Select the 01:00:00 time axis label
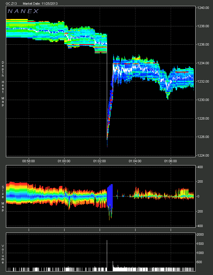Screen dimensions: 213x275 (64, 161)
